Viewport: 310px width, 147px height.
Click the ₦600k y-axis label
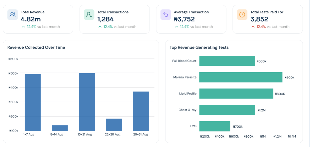(13, 59)
